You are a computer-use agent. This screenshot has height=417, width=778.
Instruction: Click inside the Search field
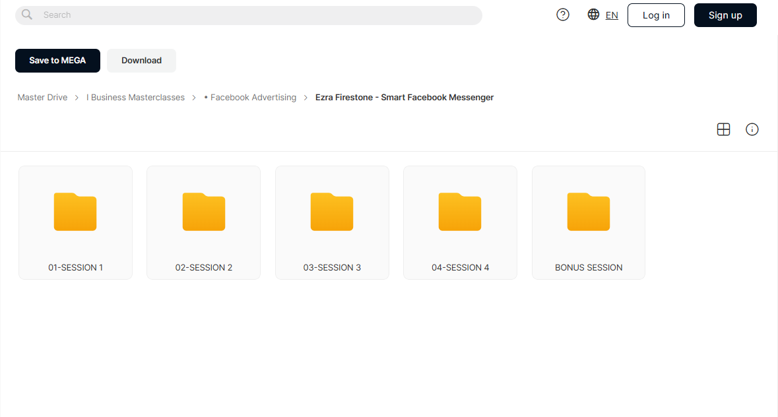249,15
